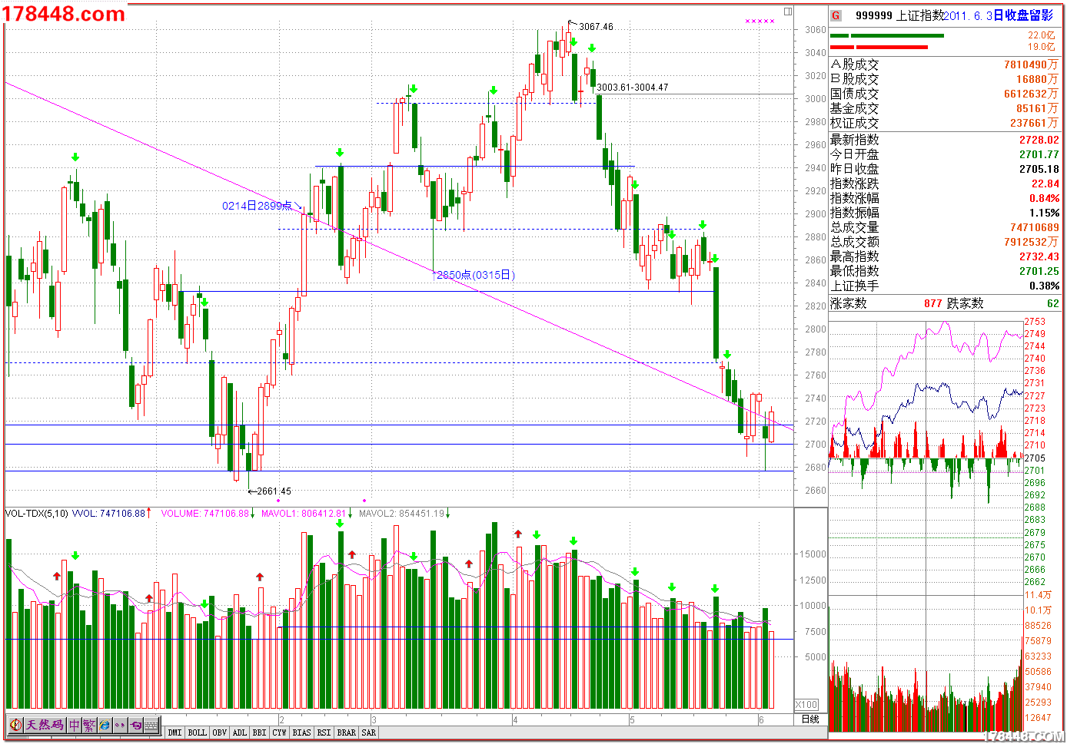This screenshot has height=744, width=1067.
Task: Click the 昨日收盘 2705.18 value
Action: coord(1039,169)
